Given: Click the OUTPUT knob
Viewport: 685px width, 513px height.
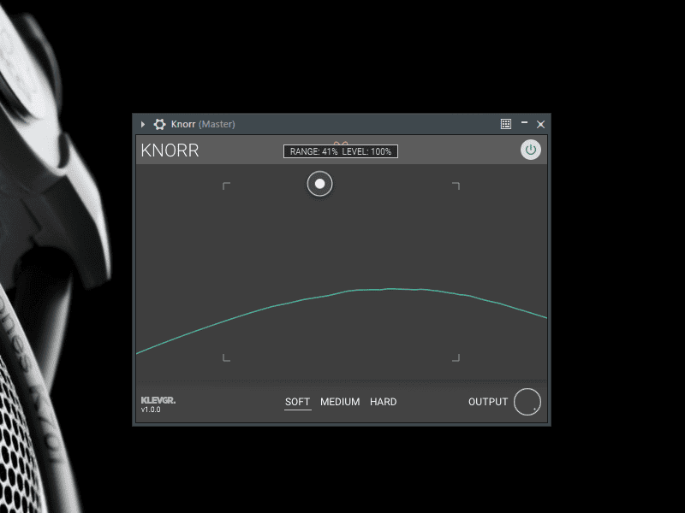Looking at the screenshot, I should [x=527, y=402].
